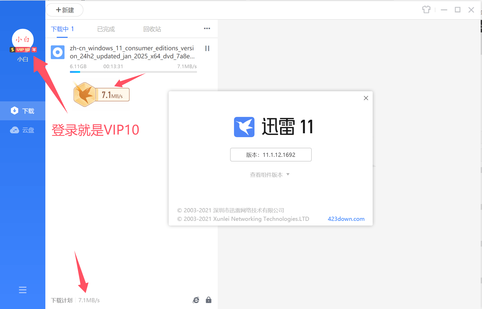Image resolution: width=482 pixels, height=309 pixels.
Task: Click the 迅雷 bird logo in dialog
Action: point(244,127)
